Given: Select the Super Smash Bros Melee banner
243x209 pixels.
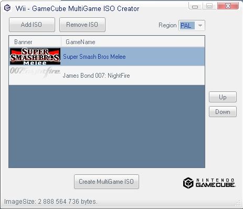Looking at the screenshot, I should [x=35, y=56].
